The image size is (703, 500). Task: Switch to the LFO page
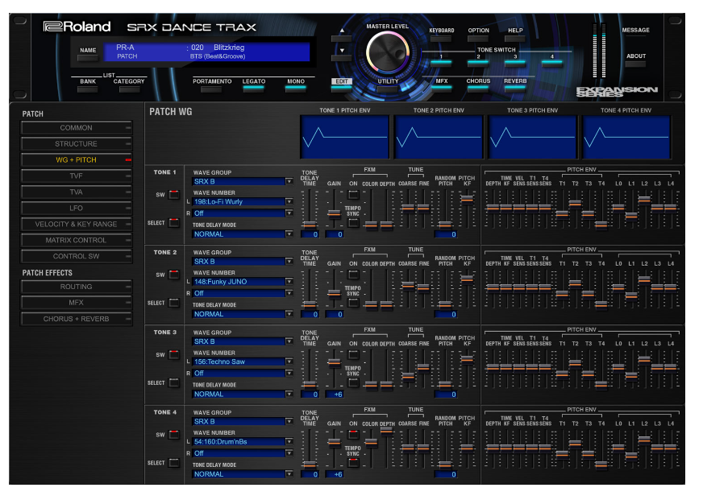coord(77,209)
